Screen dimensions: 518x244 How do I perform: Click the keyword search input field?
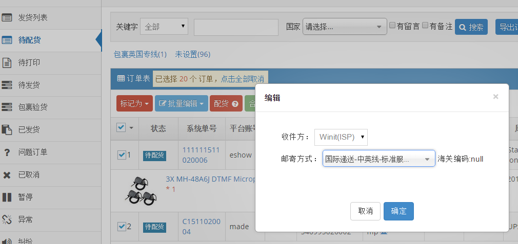235,27
